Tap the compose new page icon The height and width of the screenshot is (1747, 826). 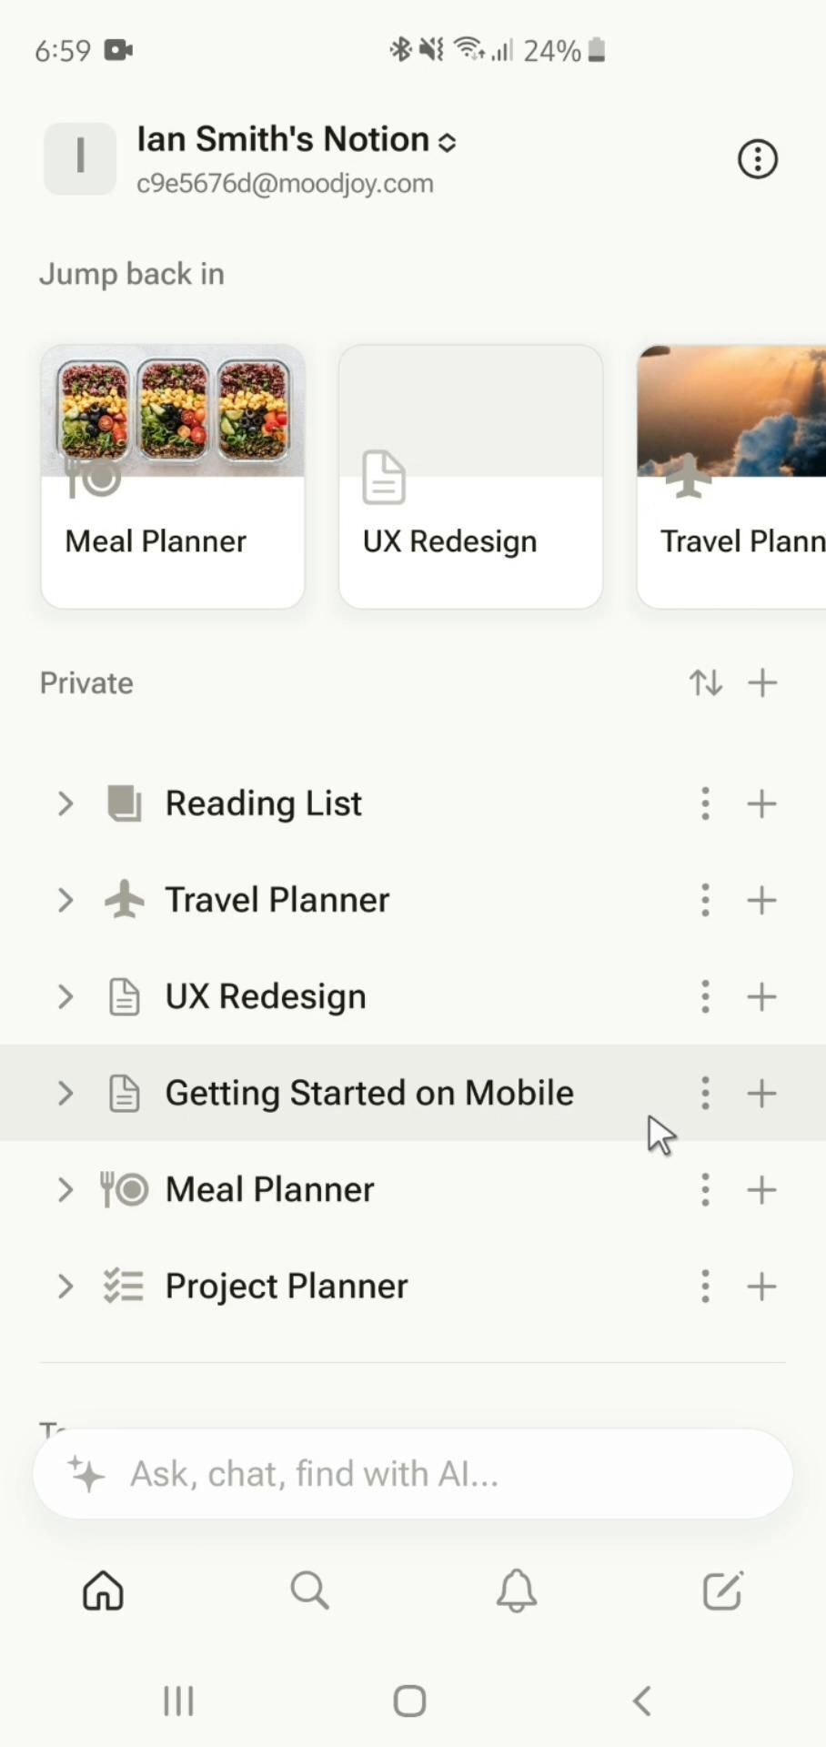(x=723, y=1590)
